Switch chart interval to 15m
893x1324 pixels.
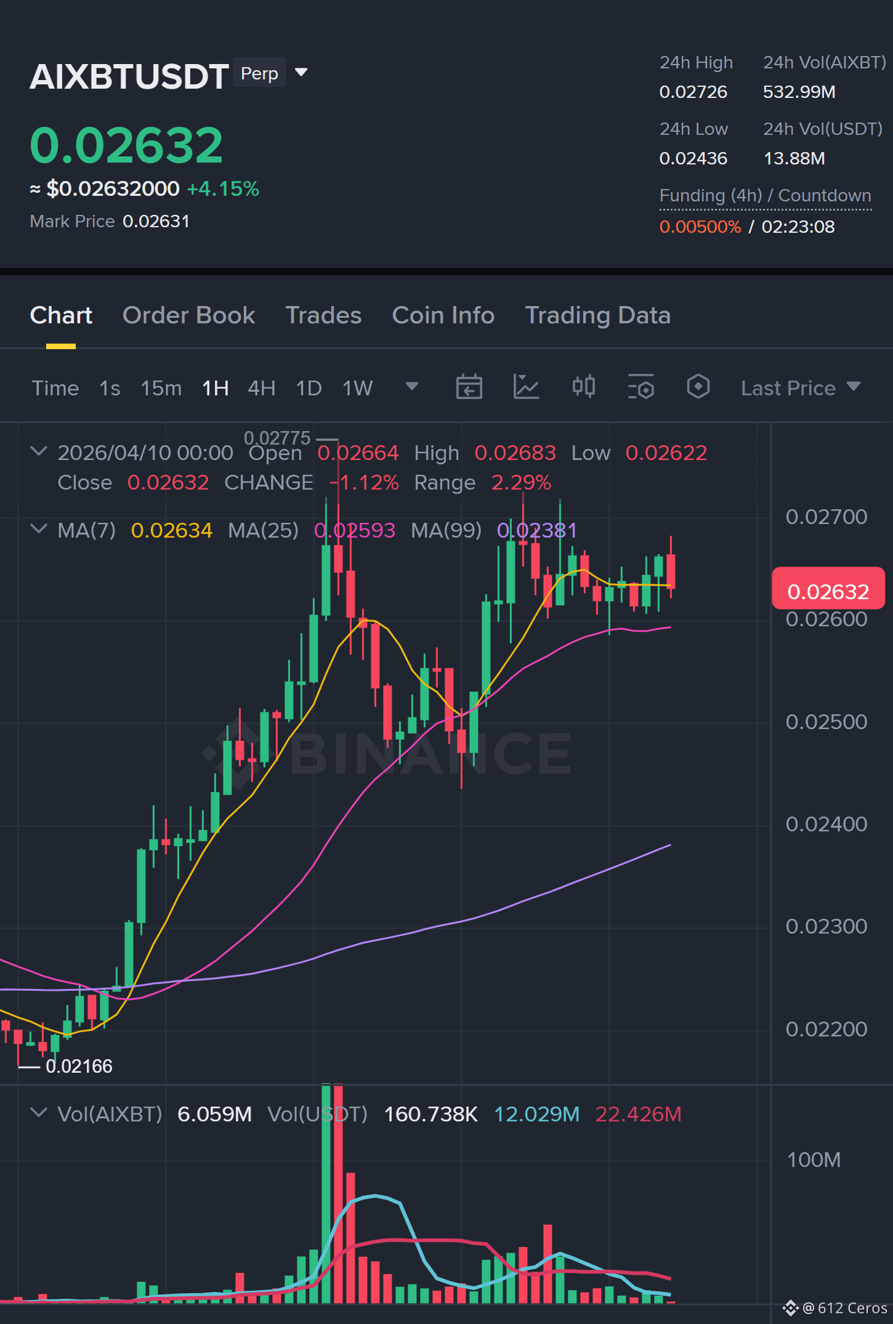tap(161, 388)
